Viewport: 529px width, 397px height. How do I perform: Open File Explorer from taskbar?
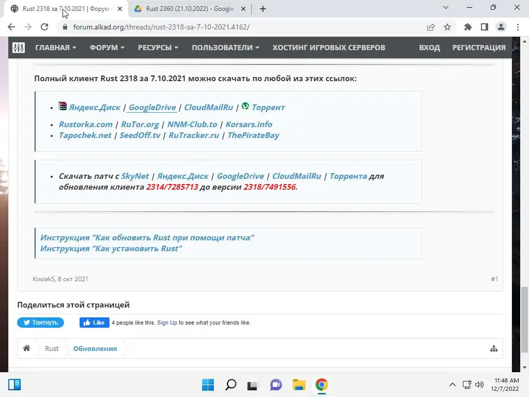pyautogui.click(x=299, y=385)
